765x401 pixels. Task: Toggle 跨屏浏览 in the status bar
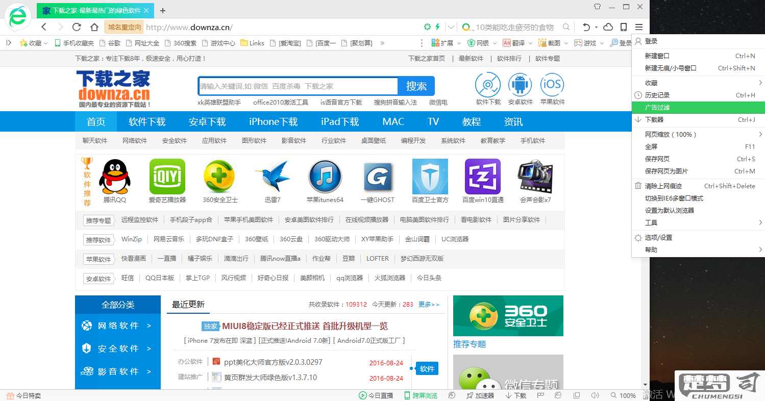421,395
